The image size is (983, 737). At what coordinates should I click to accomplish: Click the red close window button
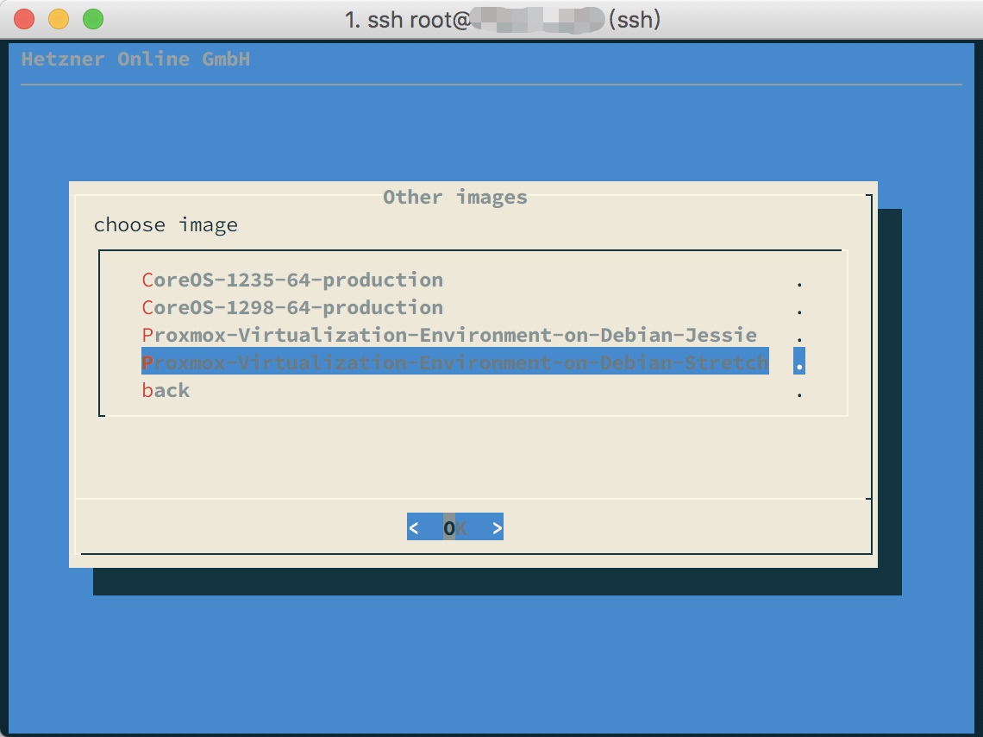coord(24,19)
